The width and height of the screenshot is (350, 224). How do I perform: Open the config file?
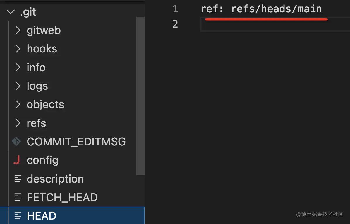coord(42,160)
